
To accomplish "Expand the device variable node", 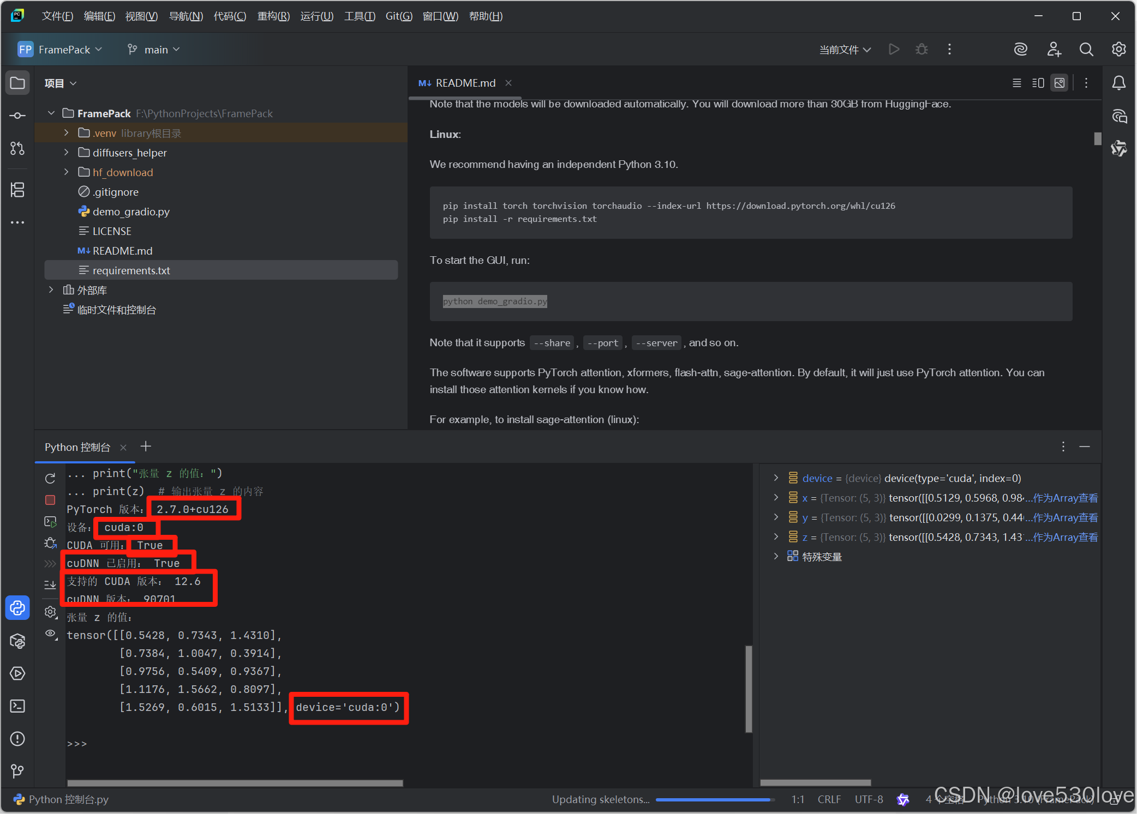I will pyautogui.click(x=776, y=478).
